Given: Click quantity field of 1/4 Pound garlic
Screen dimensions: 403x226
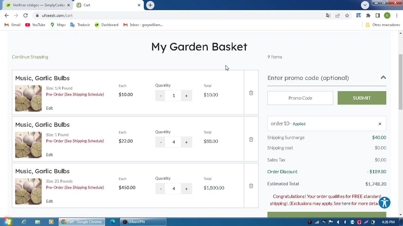Looking at the screenshot, I should pos(174,96).
